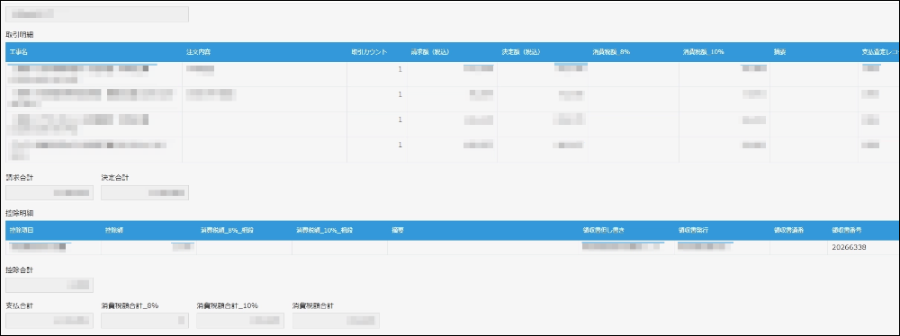Click the 決定合計 total field
Viewport: 900px width, 336px height.
click(145, 192)
